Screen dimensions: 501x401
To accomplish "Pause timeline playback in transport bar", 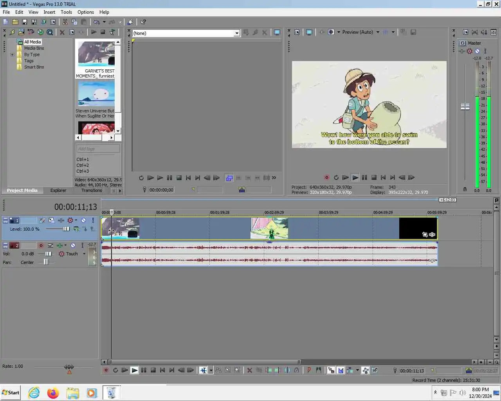I will [144, 370].
